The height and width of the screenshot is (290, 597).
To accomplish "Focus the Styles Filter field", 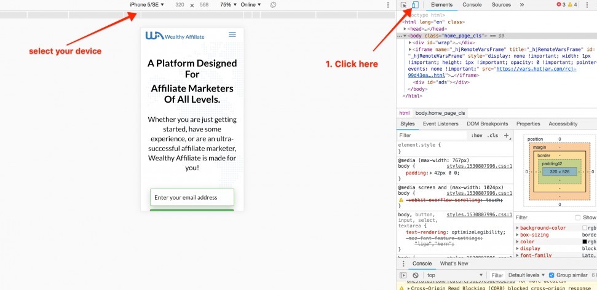I will 432,136.
